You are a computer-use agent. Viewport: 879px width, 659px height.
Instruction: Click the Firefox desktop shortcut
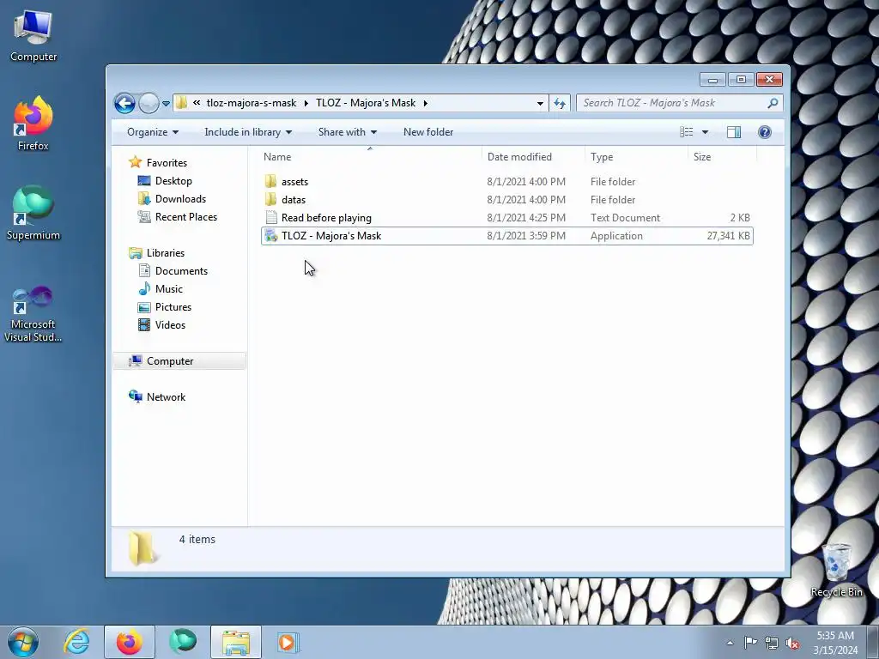pyautogui.click(x=33, y=124)
